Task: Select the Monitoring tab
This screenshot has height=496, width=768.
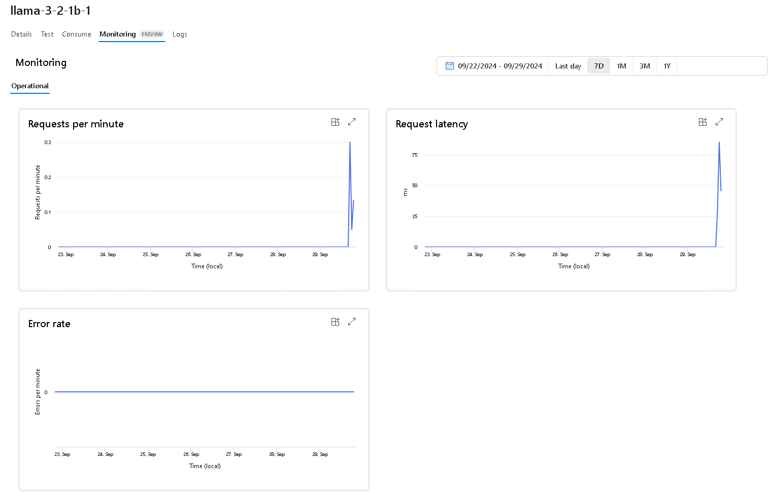Action: pos(118,34)
